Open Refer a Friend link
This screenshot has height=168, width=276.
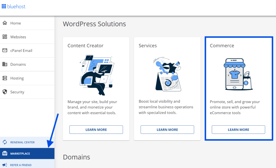point(27,164)
